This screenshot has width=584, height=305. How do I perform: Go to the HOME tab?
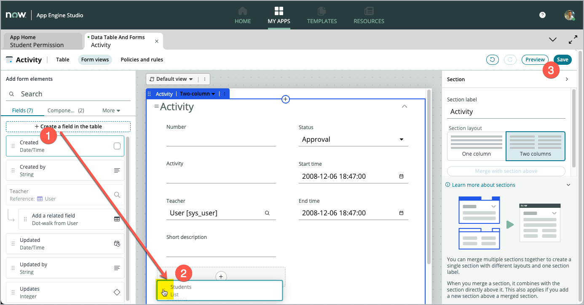point(243,16)
